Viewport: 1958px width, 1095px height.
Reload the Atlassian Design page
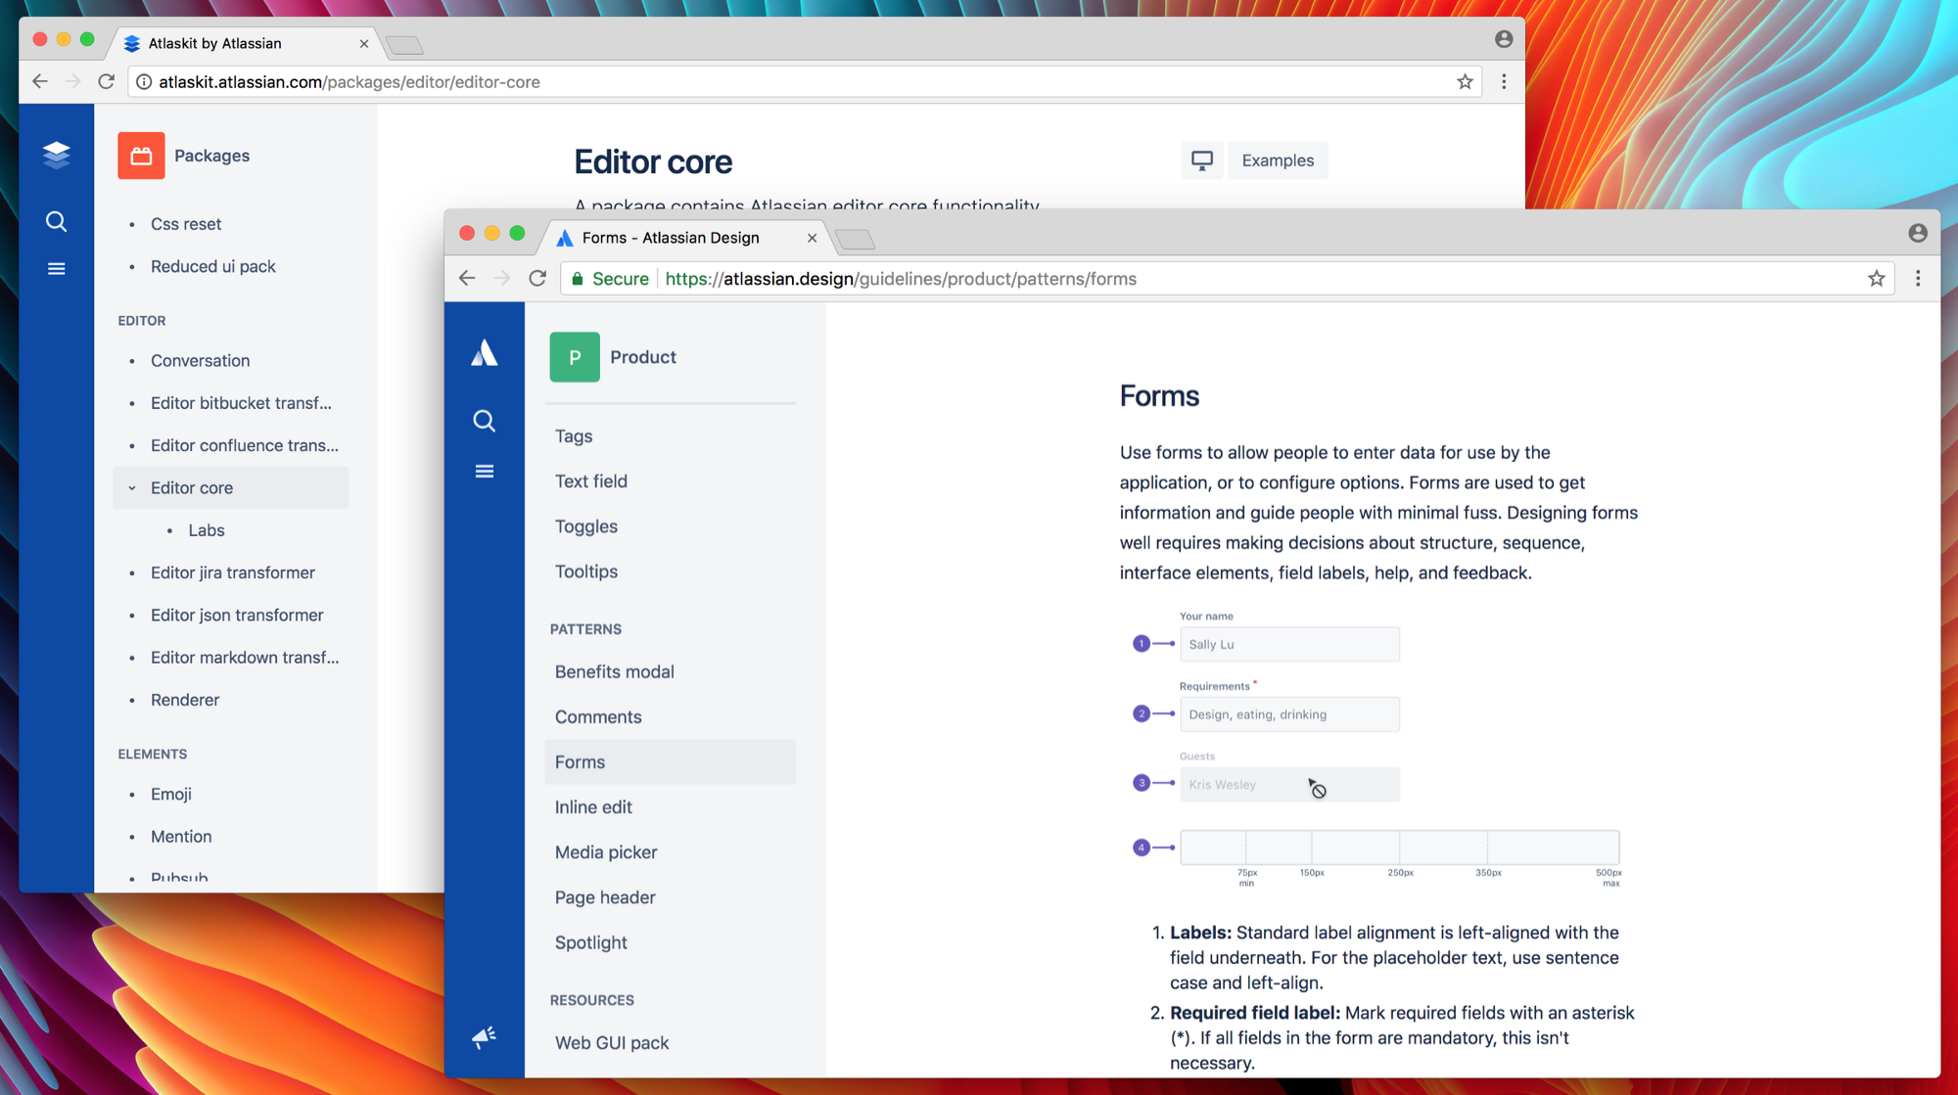(537, 279)
